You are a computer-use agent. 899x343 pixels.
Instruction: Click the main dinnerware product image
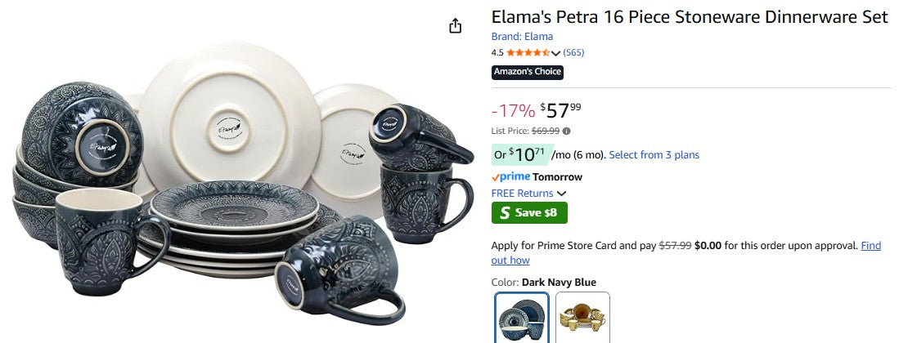click(240, 183)
